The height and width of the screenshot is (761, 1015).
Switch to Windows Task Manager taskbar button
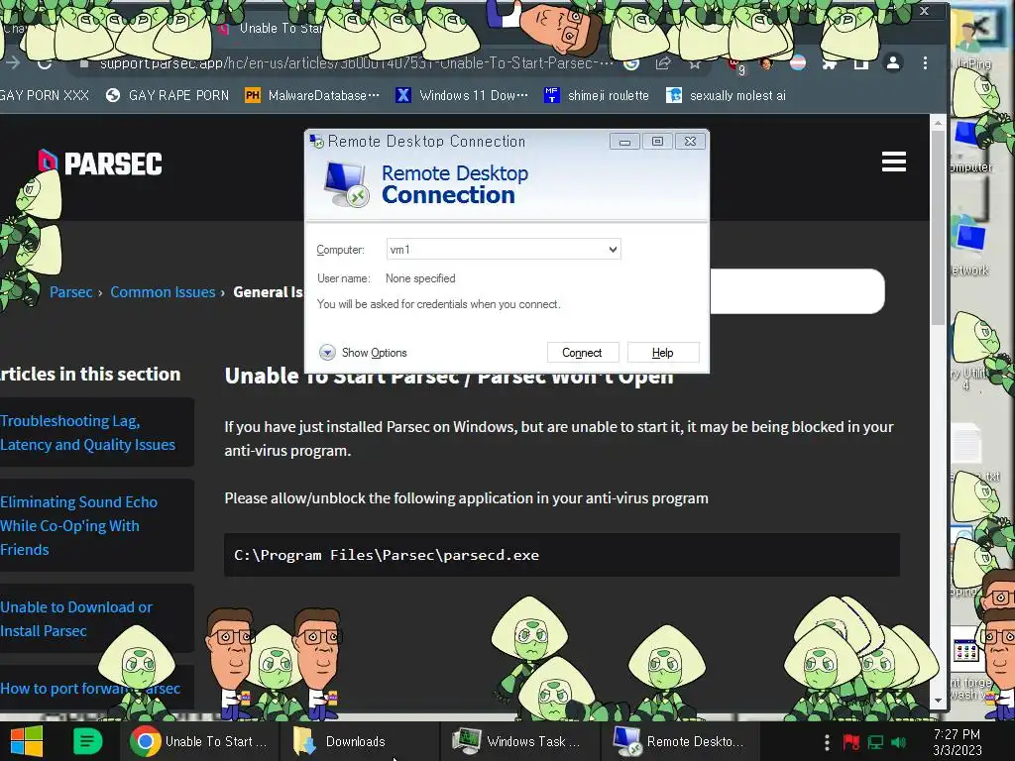click(520, 741)
